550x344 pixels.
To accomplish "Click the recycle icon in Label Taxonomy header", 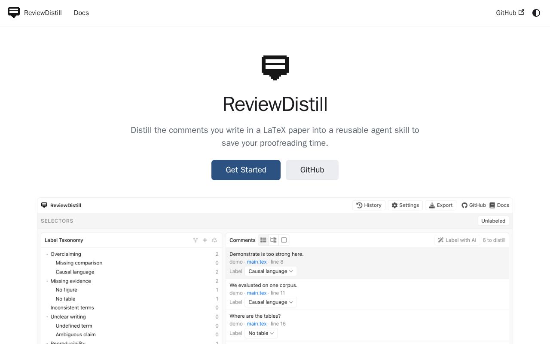I will click(x=214, y=240).
